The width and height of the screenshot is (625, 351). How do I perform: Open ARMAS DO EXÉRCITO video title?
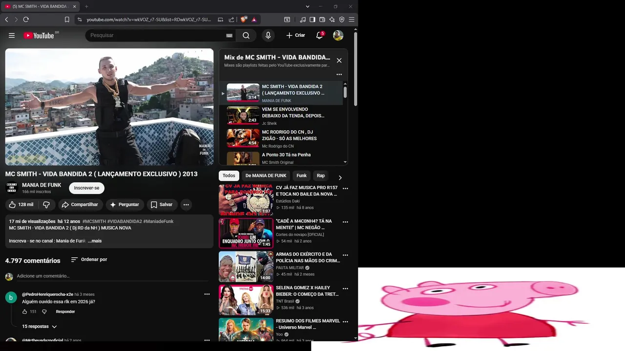coord(308,257)
